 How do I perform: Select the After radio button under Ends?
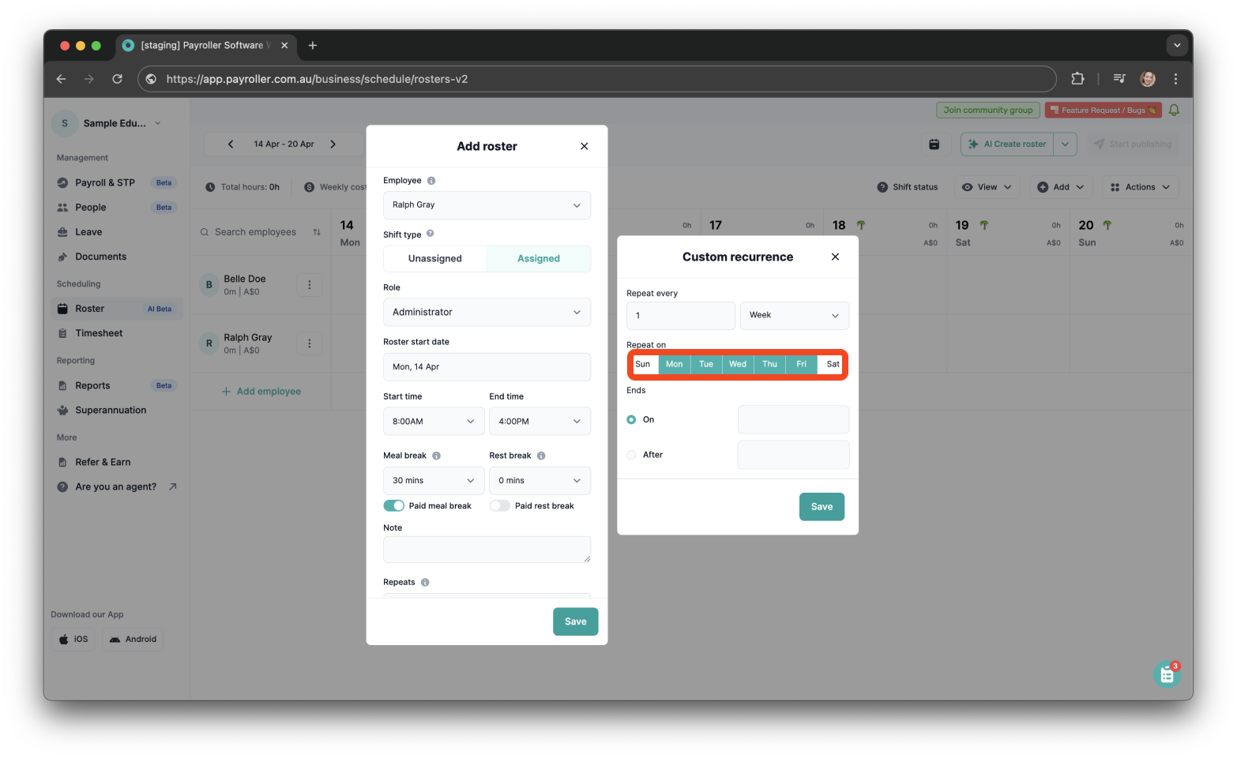coord(631,455)
